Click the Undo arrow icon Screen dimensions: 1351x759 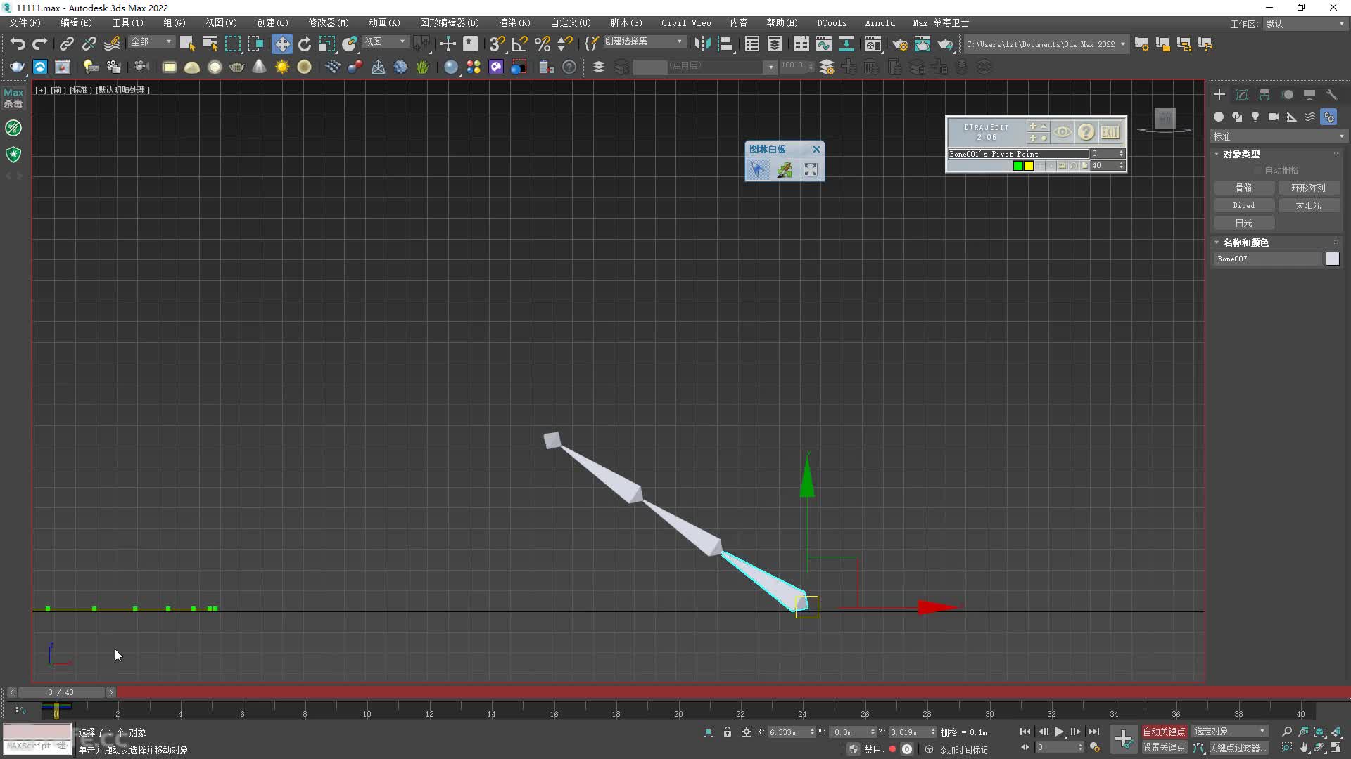click(18, 44)
